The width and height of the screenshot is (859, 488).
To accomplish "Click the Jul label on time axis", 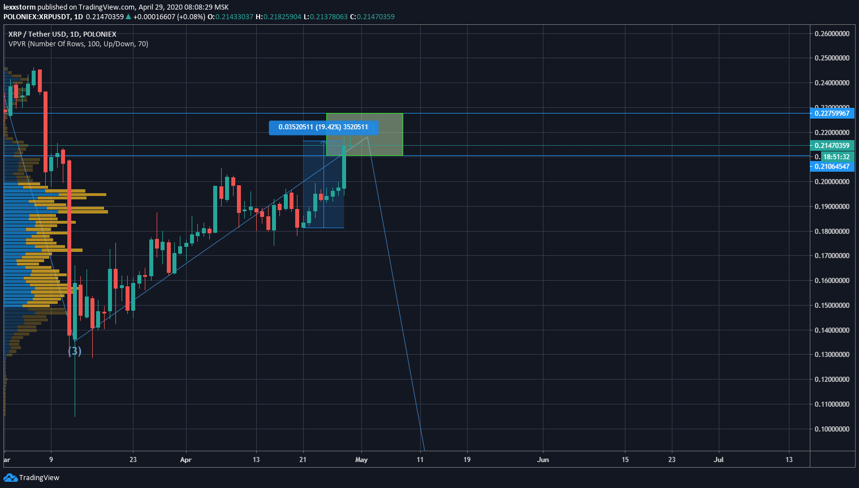I will [719, 460].
